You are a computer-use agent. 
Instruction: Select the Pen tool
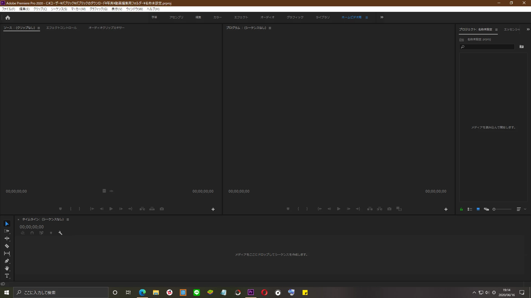7,261
